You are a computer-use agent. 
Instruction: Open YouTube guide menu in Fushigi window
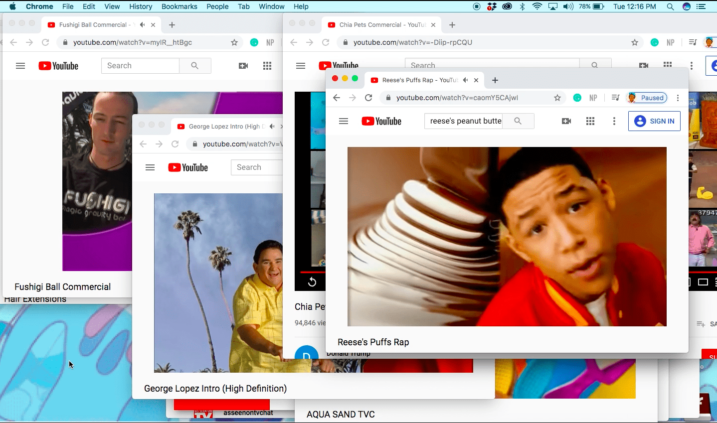coord(20,66)
